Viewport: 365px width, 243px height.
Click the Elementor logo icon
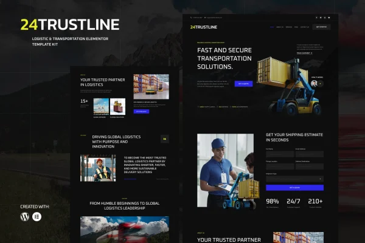coord(36,217)
